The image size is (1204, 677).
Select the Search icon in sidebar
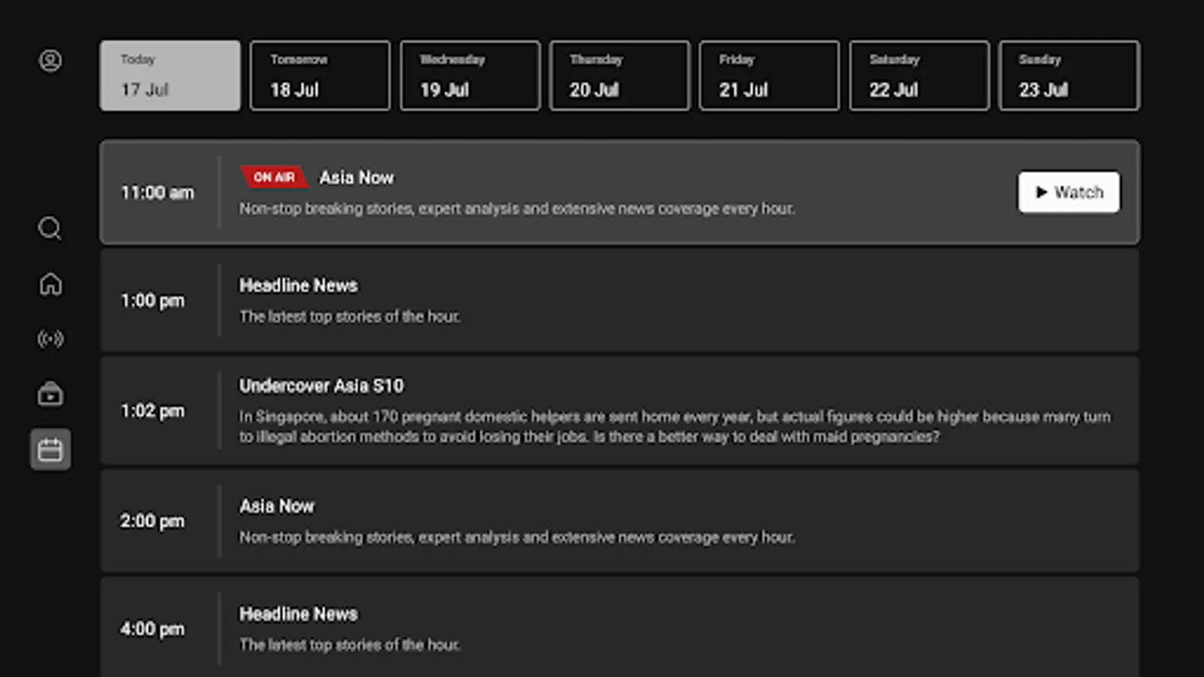pos(50,229)
